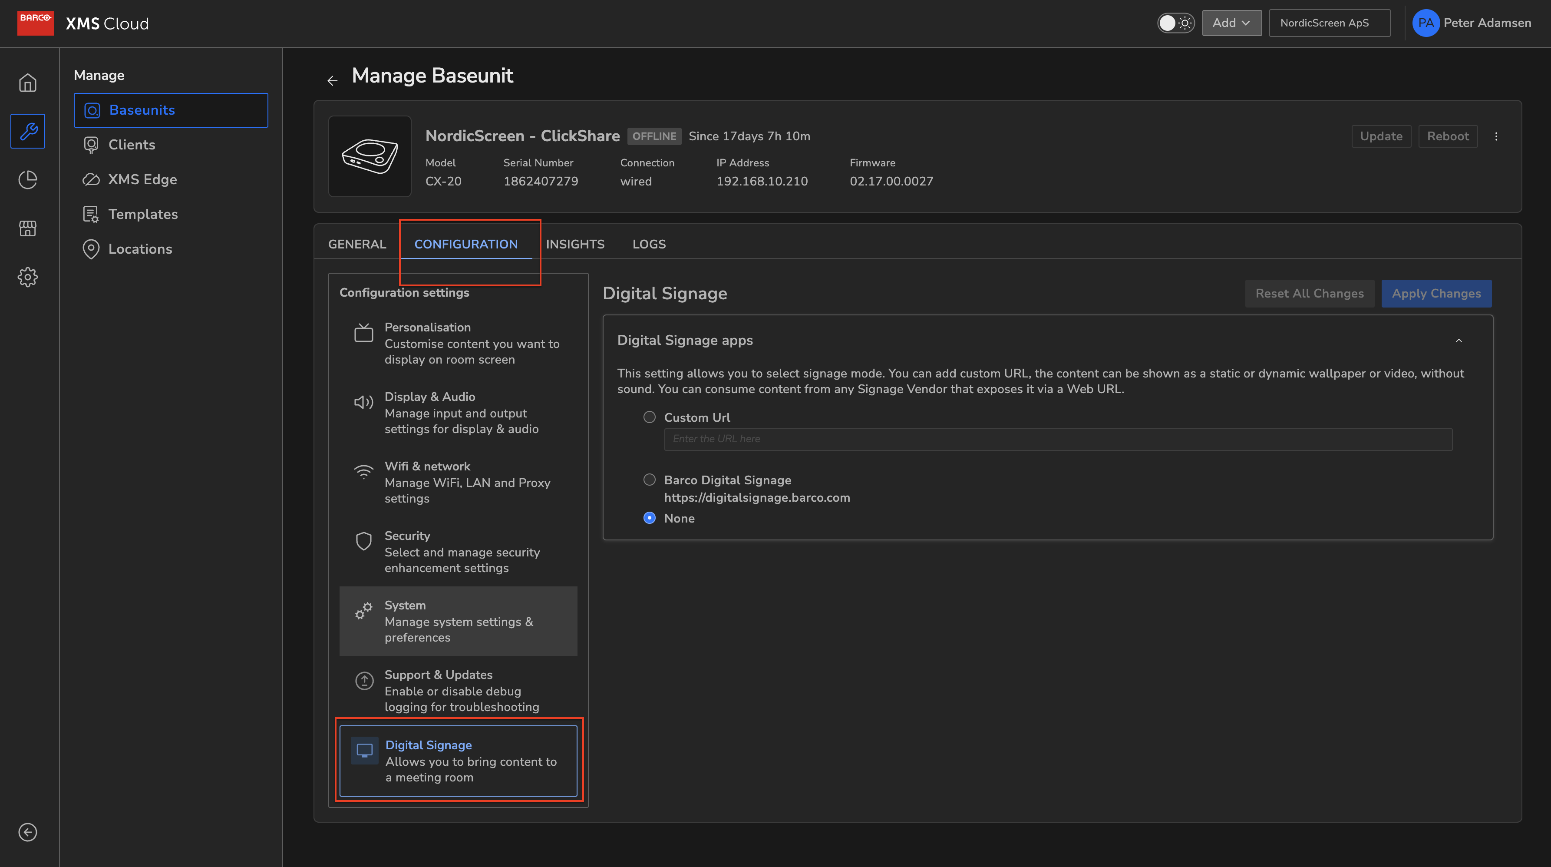Click firmware version 02.17.00.0027
The height and width of the screenshot is (867, 1551).
(x=891, y=182)
